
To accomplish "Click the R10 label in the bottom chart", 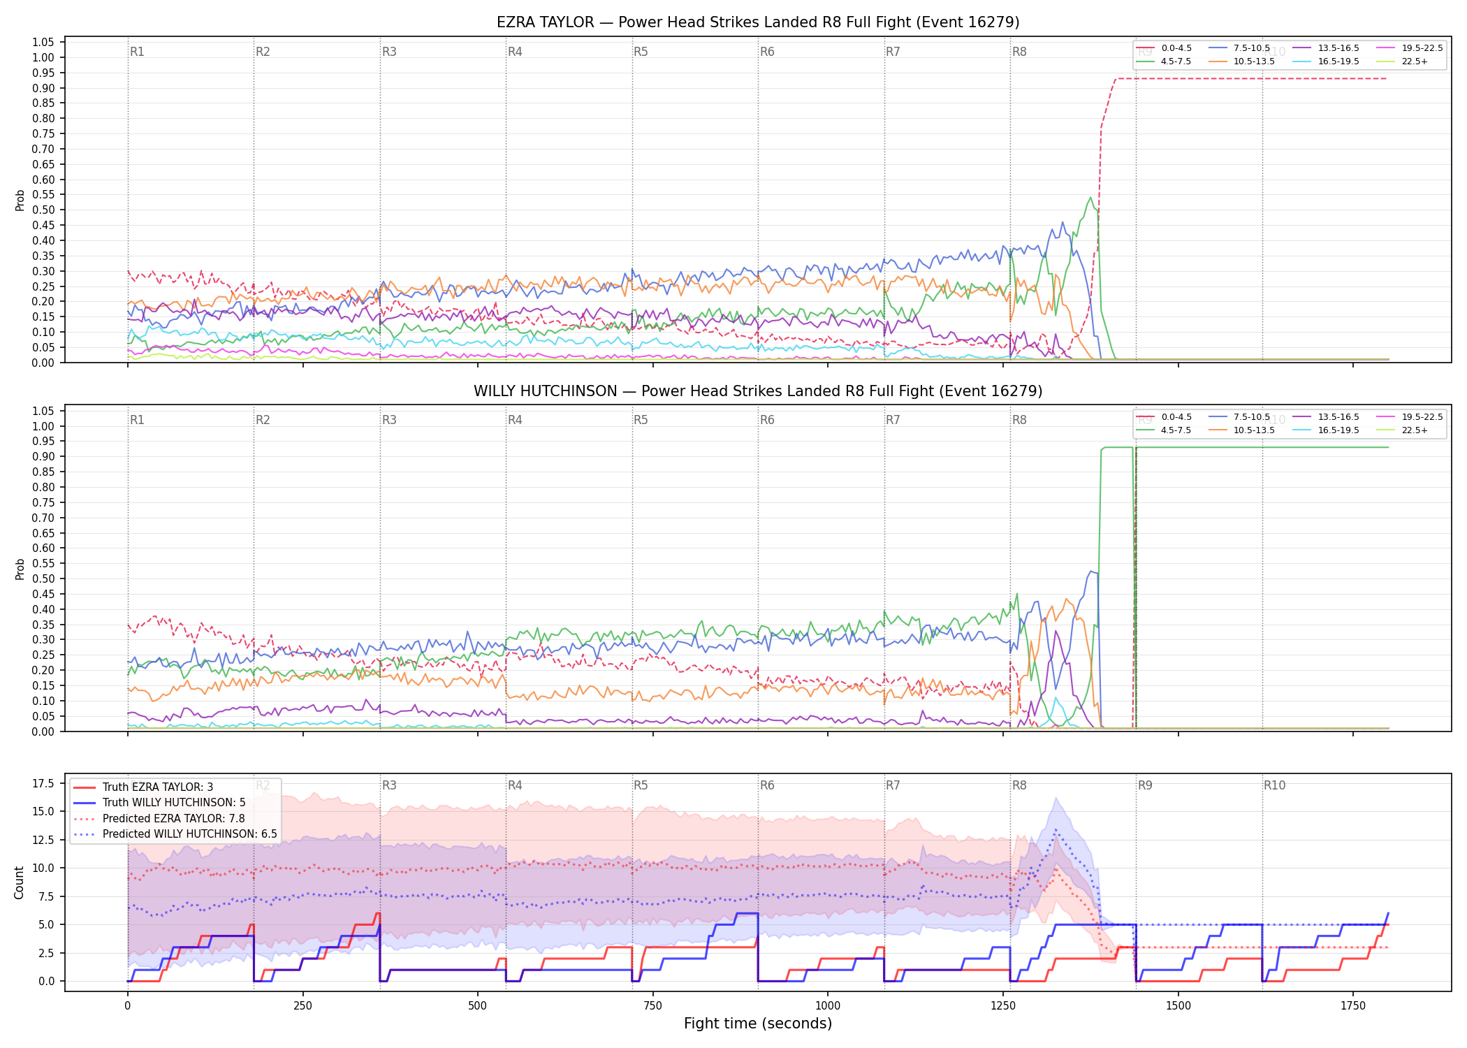I will coord(1274,785).
